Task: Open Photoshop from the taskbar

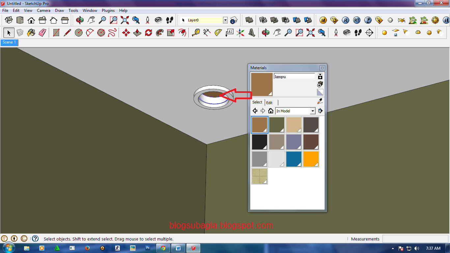Action: [148, 248]
